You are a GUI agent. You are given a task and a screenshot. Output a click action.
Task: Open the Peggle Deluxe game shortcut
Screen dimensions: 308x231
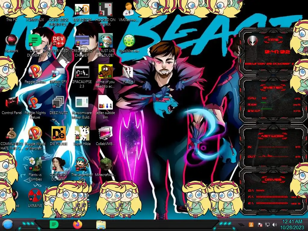point(35,72)
